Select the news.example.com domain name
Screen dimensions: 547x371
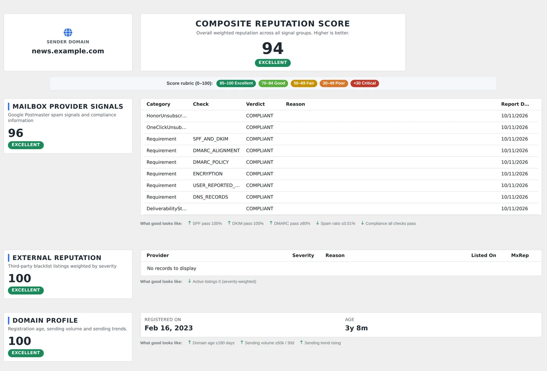68,51
